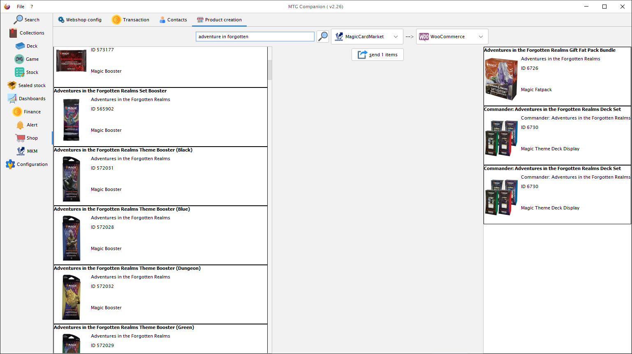Click the magnifier search button

click(323, 37)
